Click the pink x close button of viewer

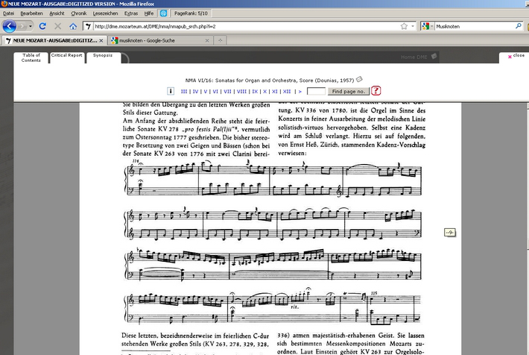point(510,57)
